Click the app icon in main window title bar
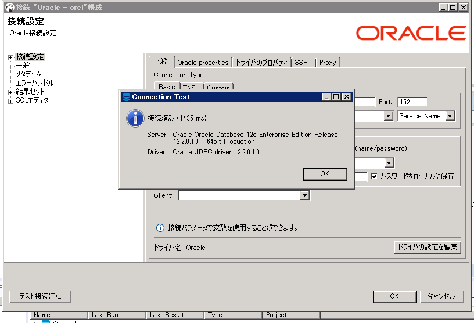The width and height of the screenshot is (474, 323). (10, 7)
